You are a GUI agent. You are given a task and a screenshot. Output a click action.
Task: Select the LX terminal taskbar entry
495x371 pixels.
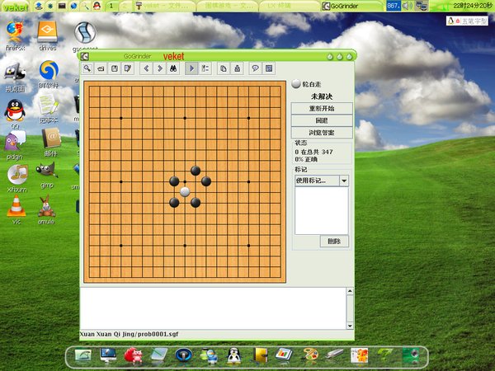click(x=290, y=6)
